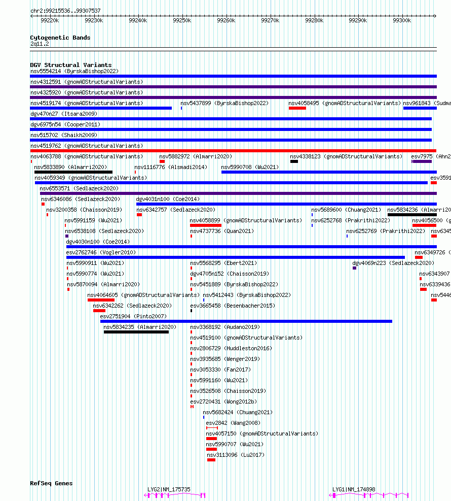Open dgv4031n100 (Coe2014) variant
The width and height of the screenshot is (451, 501).
tap(168, 199)
